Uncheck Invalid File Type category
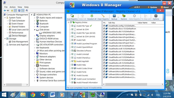174x98 pixels. point(72,26)
